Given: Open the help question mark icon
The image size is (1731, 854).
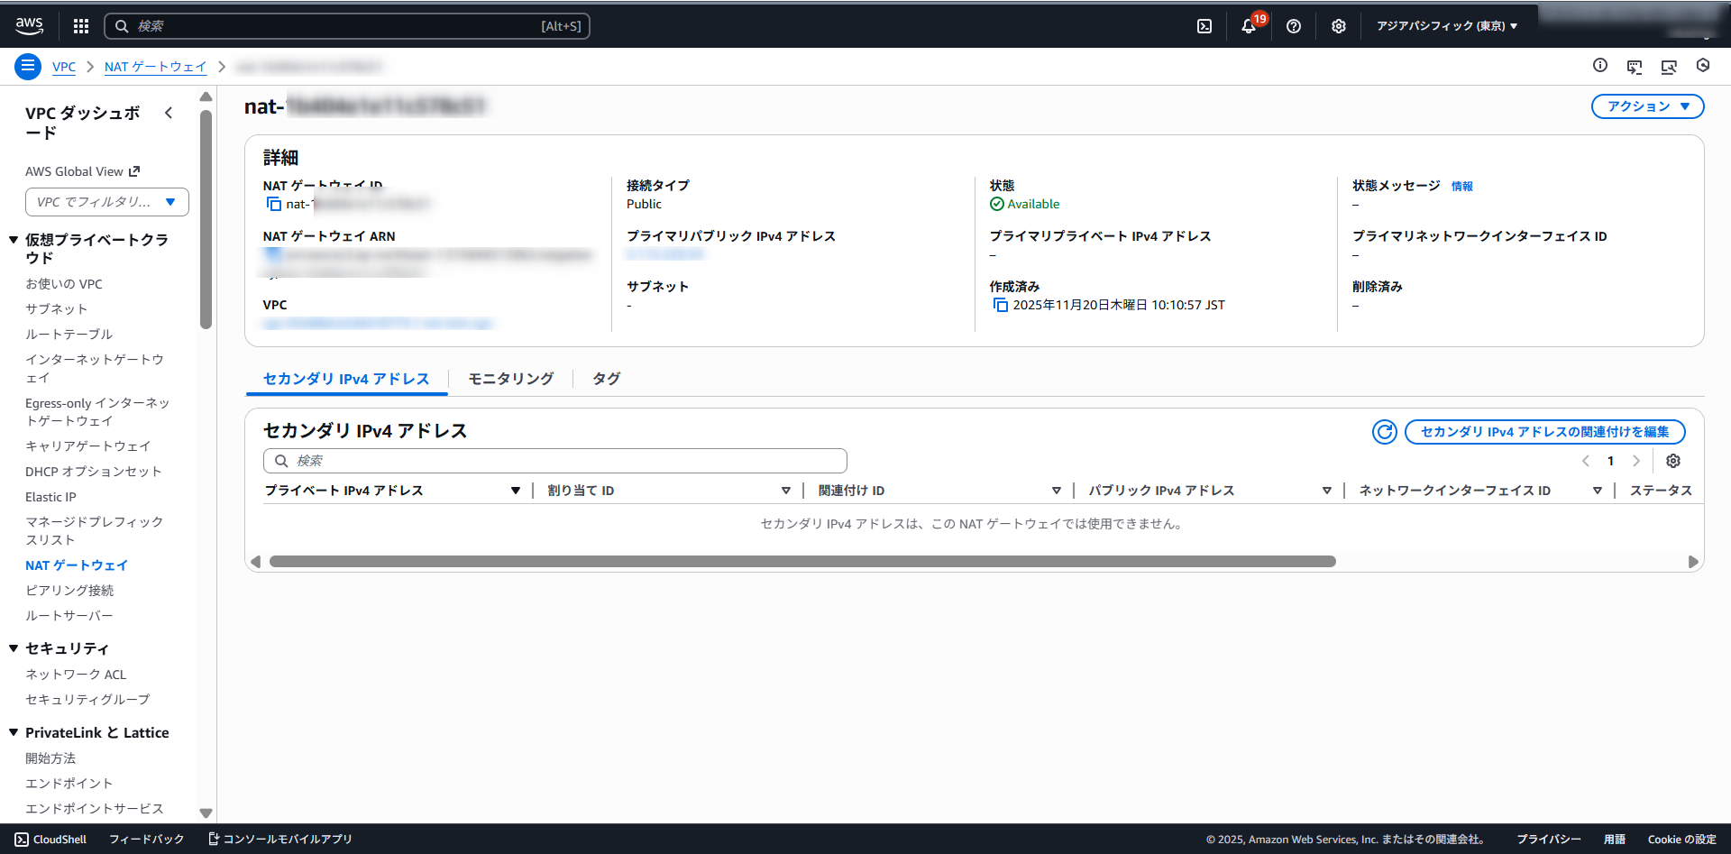Looking at the screenshot, I should pos(1294,26).
